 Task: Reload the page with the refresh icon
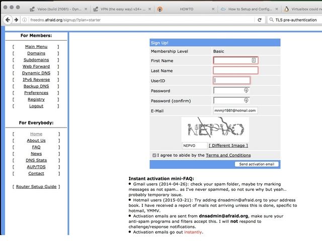click(x=260, y=20)
